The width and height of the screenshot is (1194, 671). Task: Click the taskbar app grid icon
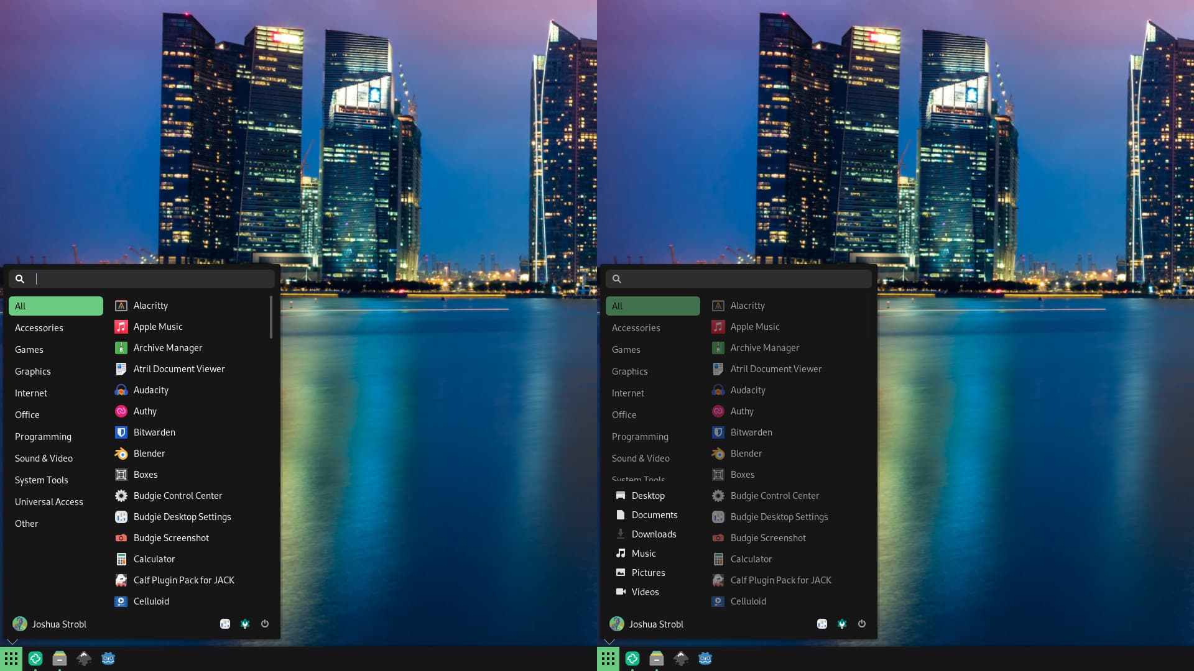pos(11,659)
